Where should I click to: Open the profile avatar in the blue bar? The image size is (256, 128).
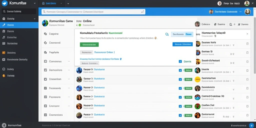point(247,11)
